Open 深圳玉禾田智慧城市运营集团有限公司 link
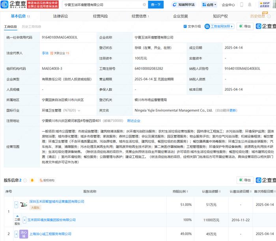The image size is (276, 241). pos(57,202)
